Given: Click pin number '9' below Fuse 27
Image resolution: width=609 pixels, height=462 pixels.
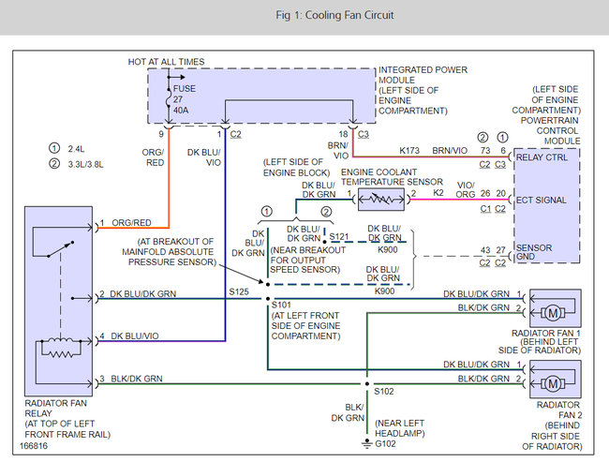Looking at the screenshot, I should pos(161,134).
